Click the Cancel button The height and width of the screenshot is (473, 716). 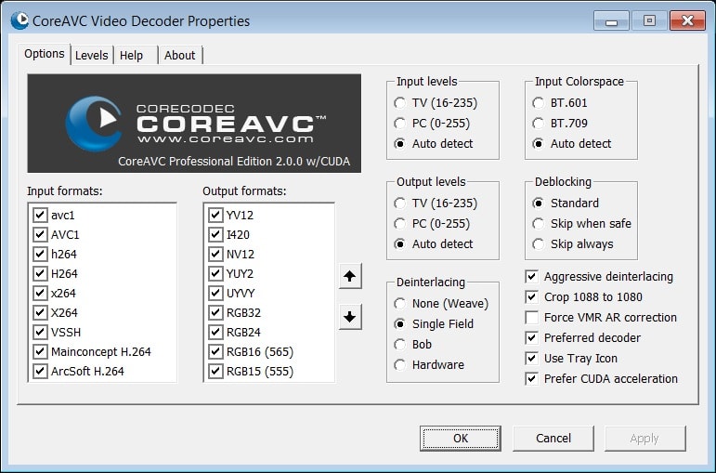[x=553, y=438]
